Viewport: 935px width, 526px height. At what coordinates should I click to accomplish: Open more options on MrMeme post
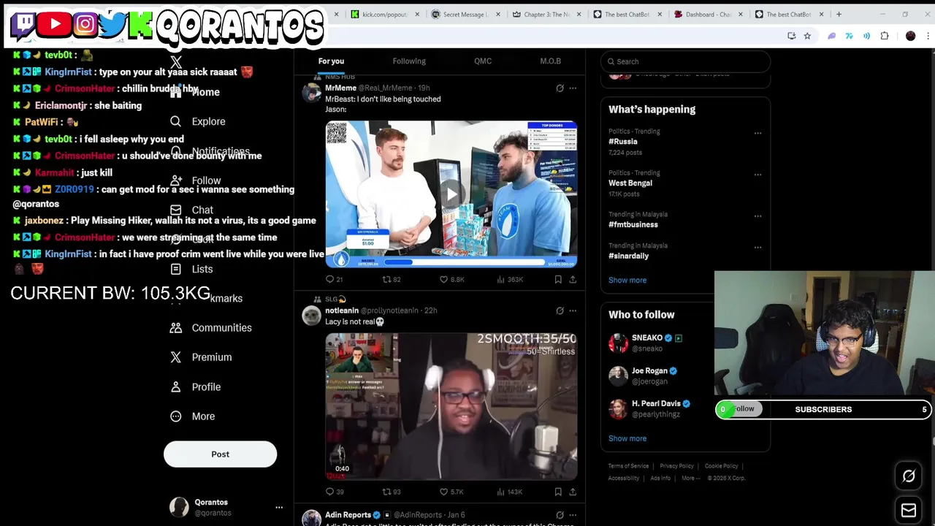[573, 88]
